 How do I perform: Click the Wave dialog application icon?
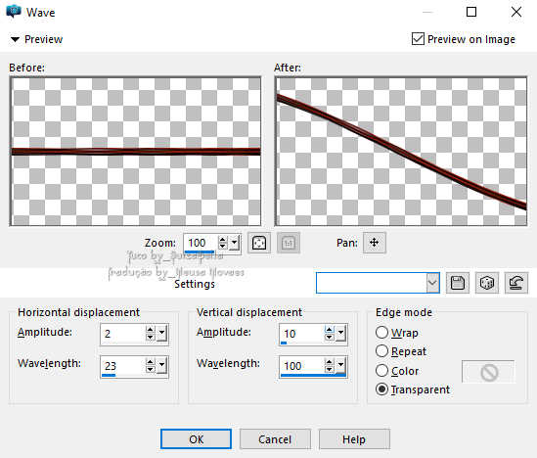14,12
